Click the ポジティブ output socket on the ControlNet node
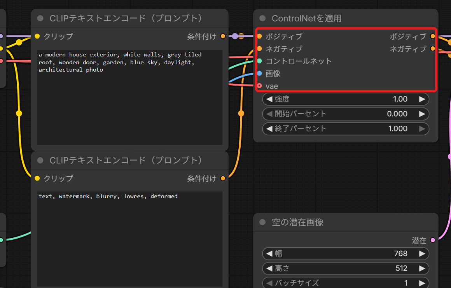The image size is (451, 288). tap(433, 36)
